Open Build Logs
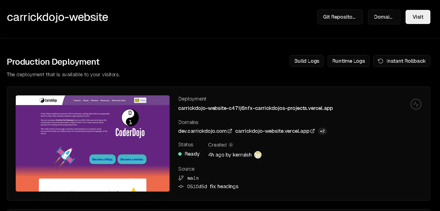Image resolution: width=440 pixels, height=211 pixels. click(307, 61)
